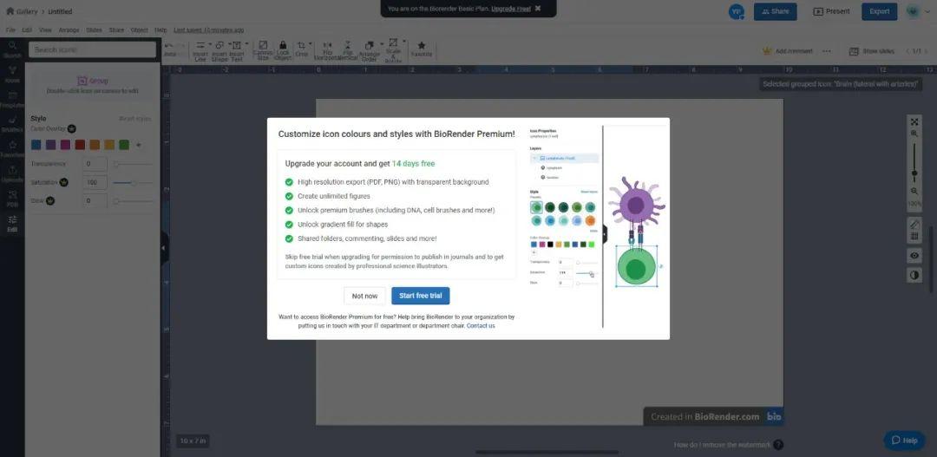Click the Insert Shape tool
Viewport: 937px width, 457px height.
(x=220, y=51)
